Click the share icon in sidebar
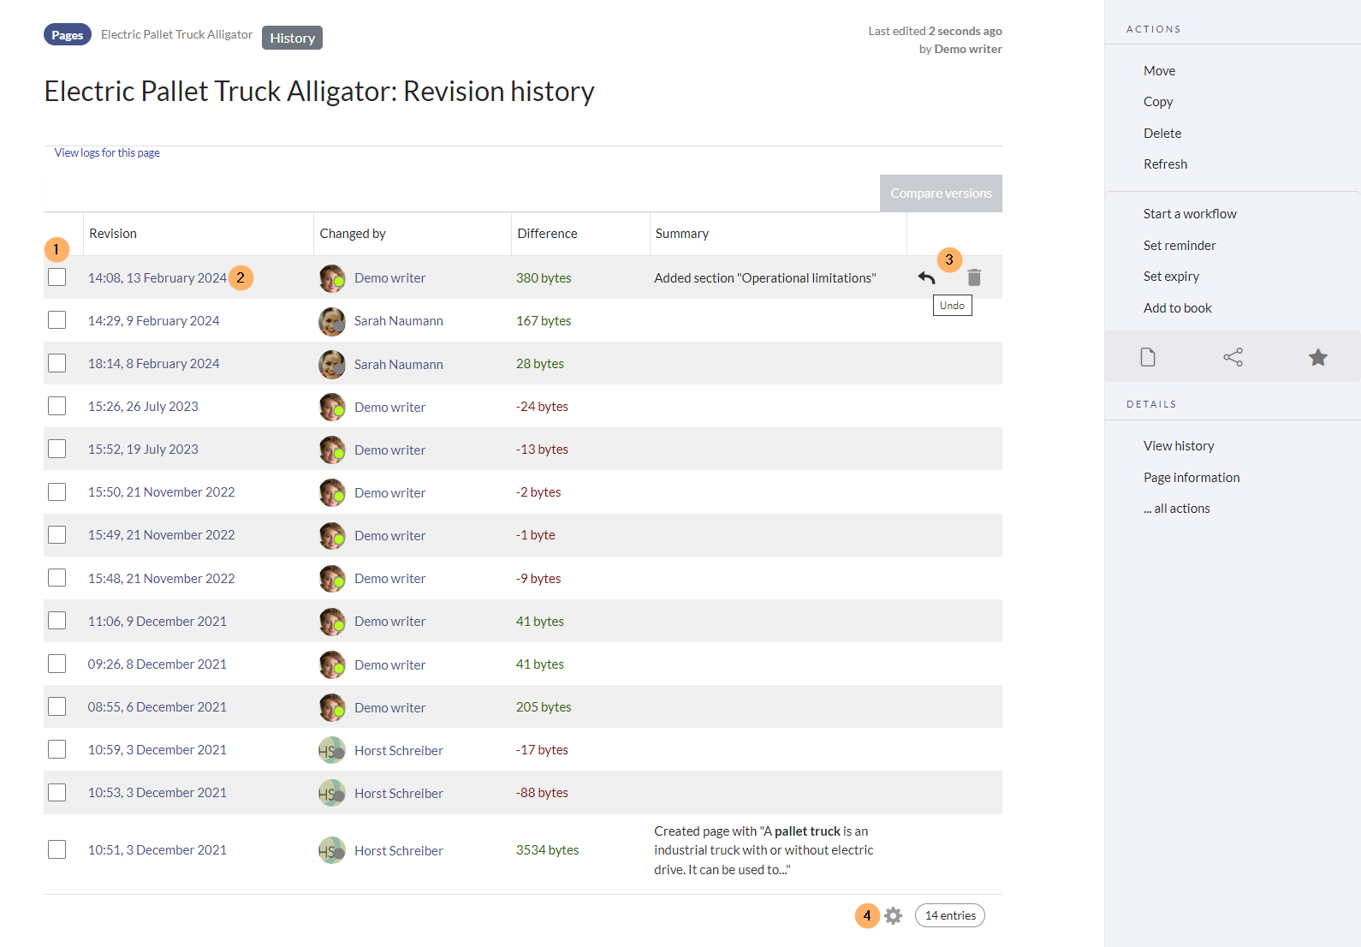The width and height of the screenshot is (1361, 947). pos(1233,357)
